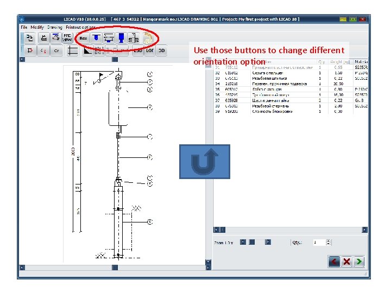Click the angle icon with red mark
Image resolution: width=391 pixels, height=293 pixels.
pyautogui.click(x=43, y=50)
